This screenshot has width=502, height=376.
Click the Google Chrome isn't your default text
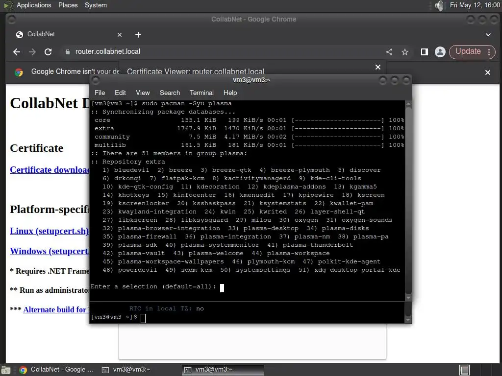pos(75,71)
